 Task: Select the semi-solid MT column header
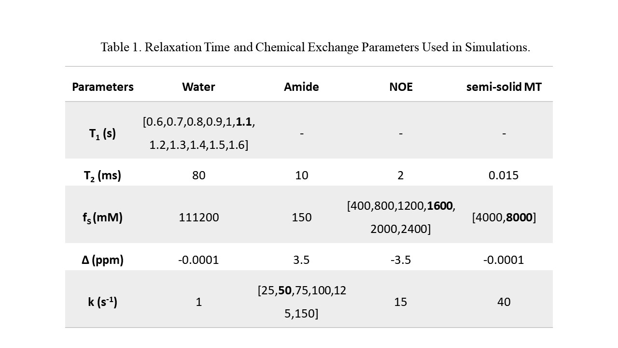point(504,87)
